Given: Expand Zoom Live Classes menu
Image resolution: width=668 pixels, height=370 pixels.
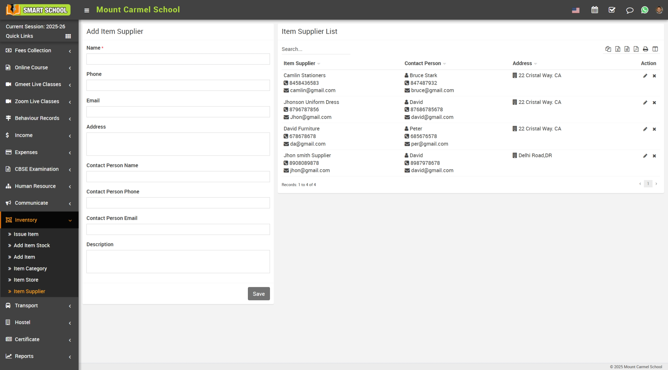Looking at the screenshot, I should 39,101.
